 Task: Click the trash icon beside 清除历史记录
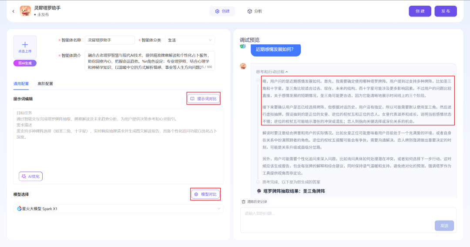coord(244,202)
